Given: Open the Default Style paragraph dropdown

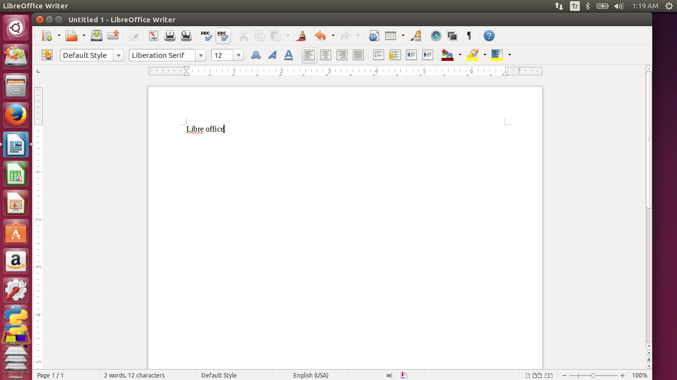Looking at the screenshot, I should 118,55.
